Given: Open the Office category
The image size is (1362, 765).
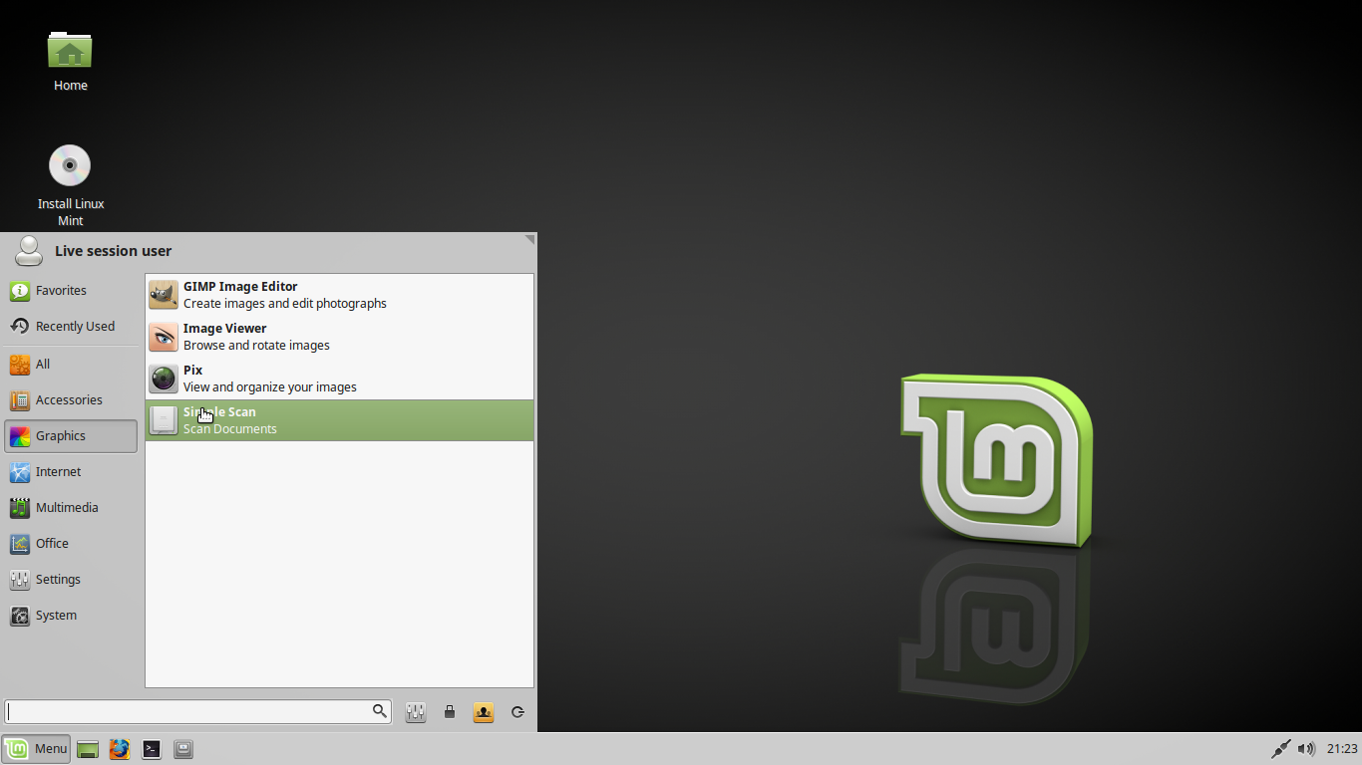Looking at the screenshot, I should click(71, 544).
